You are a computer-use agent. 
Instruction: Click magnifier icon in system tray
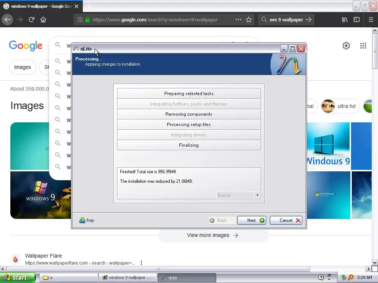coord(351,277)
